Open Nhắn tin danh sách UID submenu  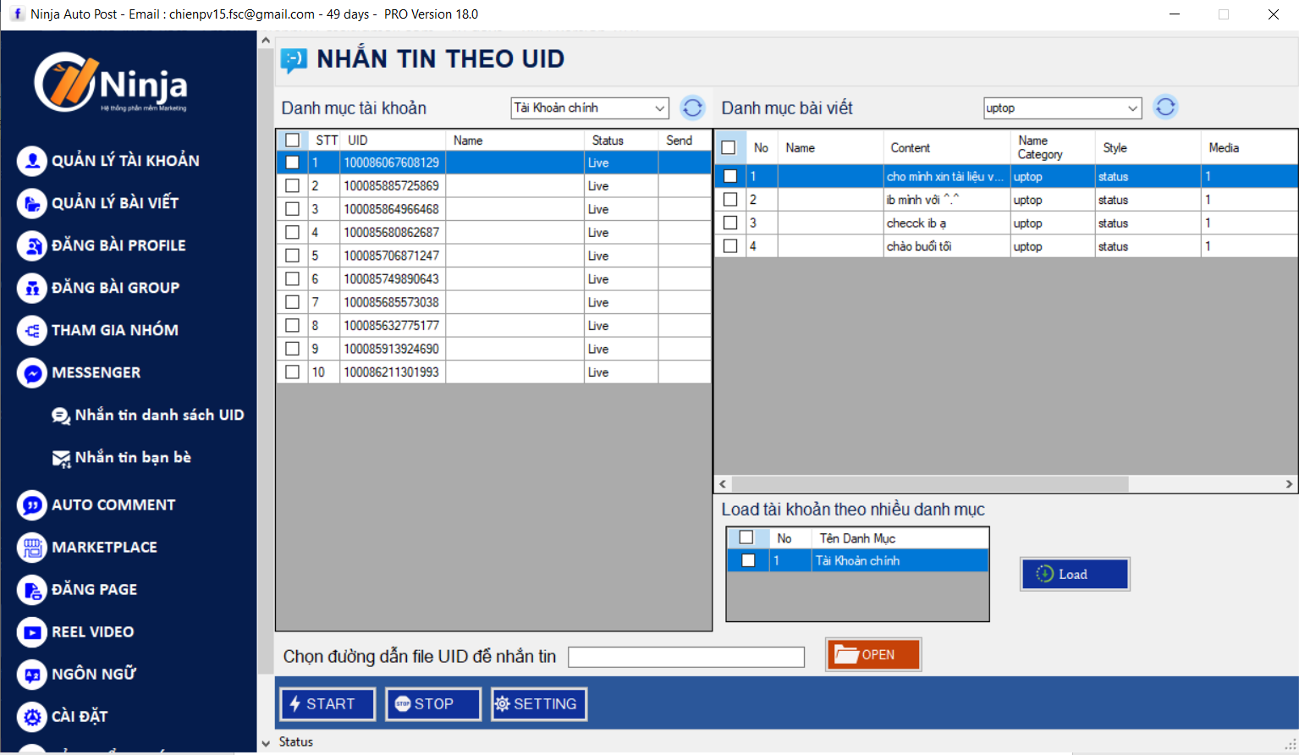click(159, 415)
